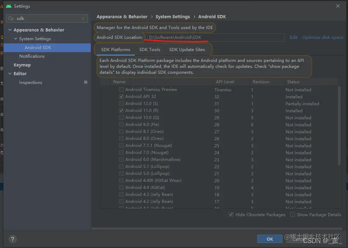Toggle Hide Obsolete Packages checkbox

pos(231,215)
